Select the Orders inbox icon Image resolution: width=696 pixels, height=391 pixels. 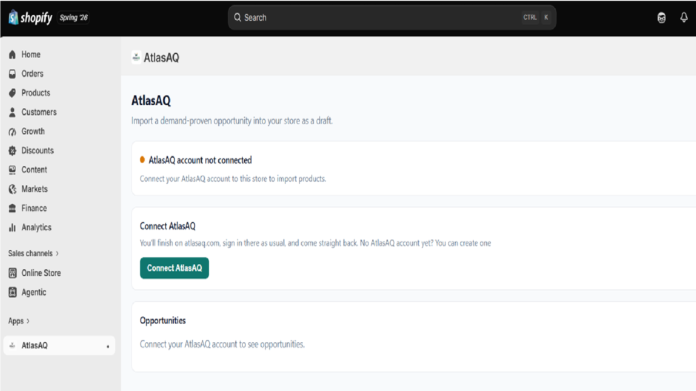pos(12,74)
